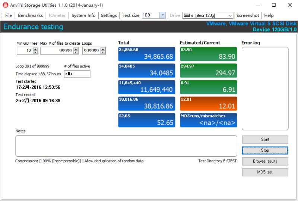This screenshot has width=298, height=201.
Task: Click the MD5 runs/mismatches tile
Action: pos(209,120)
